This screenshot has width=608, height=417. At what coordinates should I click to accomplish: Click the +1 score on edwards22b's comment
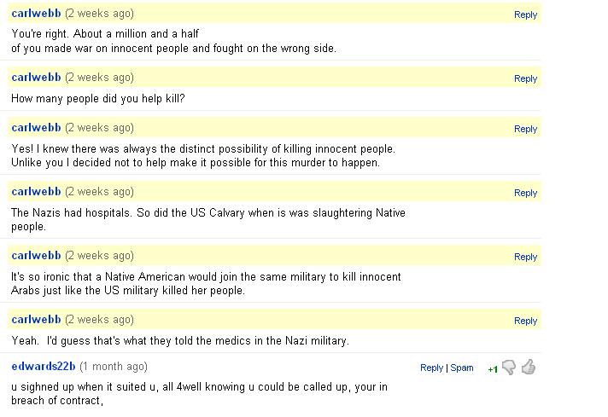point(492,369)
